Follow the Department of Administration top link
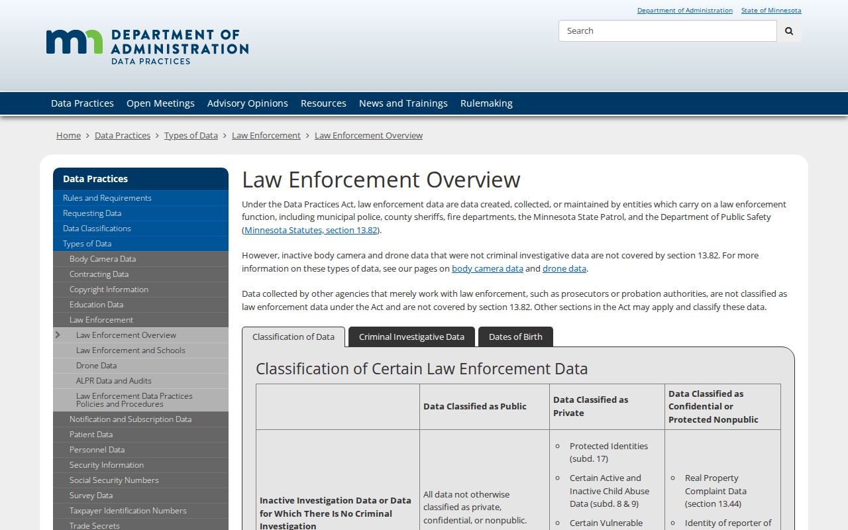 685,10
